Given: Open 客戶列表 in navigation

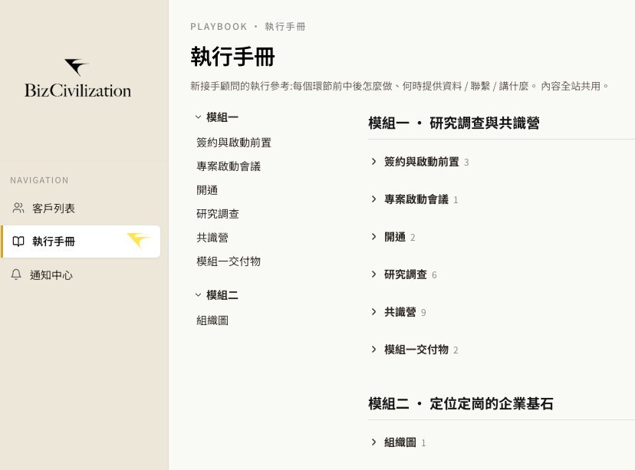Looking at the screenshot, I should tap(81, 208).
